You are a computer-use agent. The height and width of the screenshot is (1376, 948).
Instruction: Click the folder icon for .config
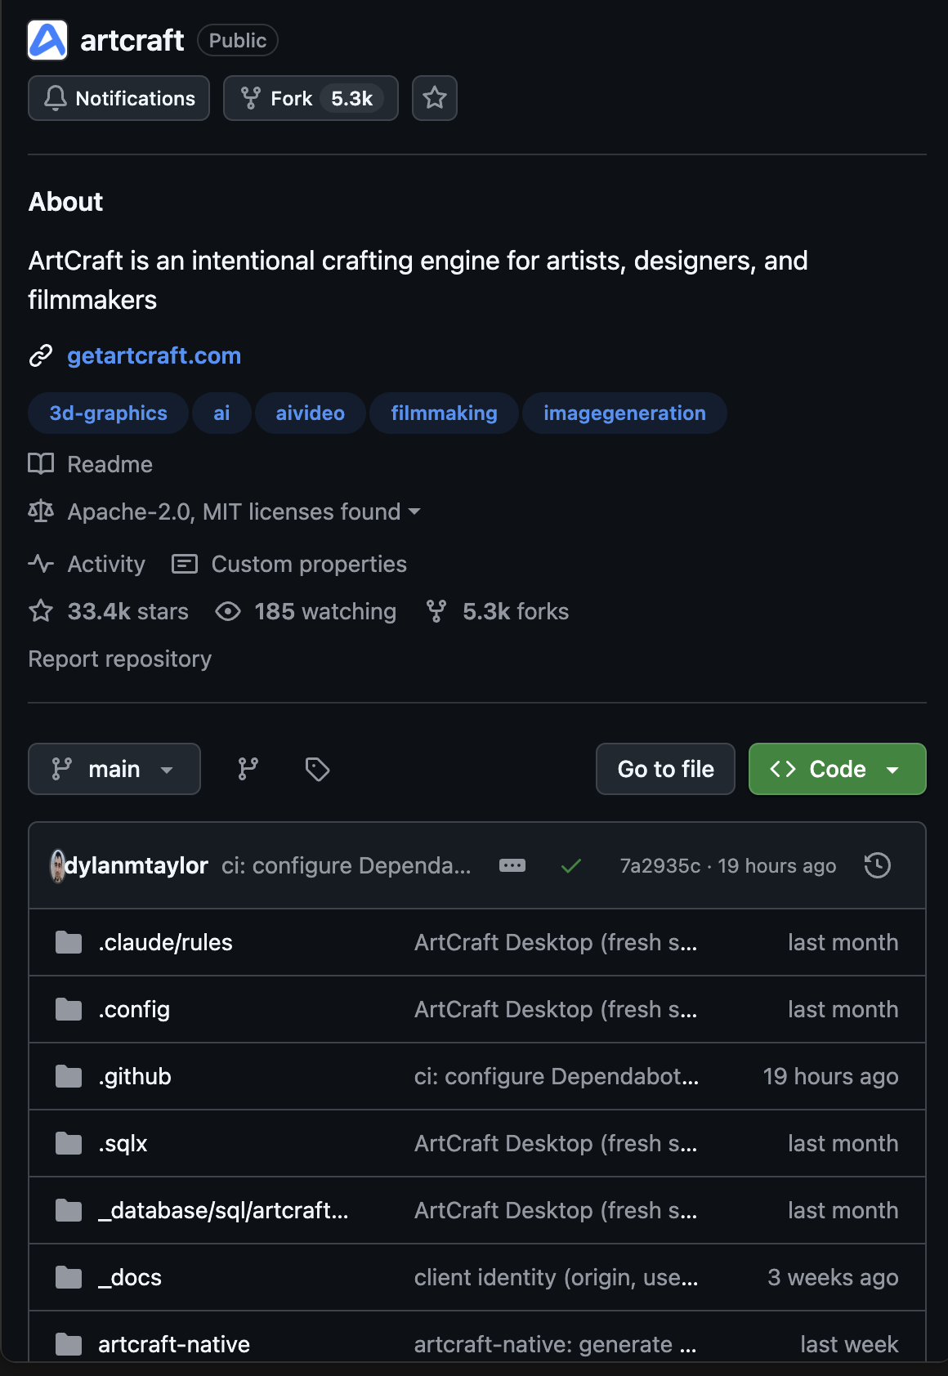[x=69, y=1009]
